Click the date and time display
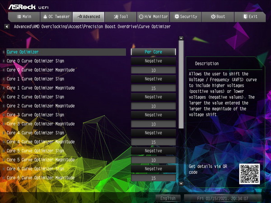This screenshot has width=271, height=203. (222, 198)
